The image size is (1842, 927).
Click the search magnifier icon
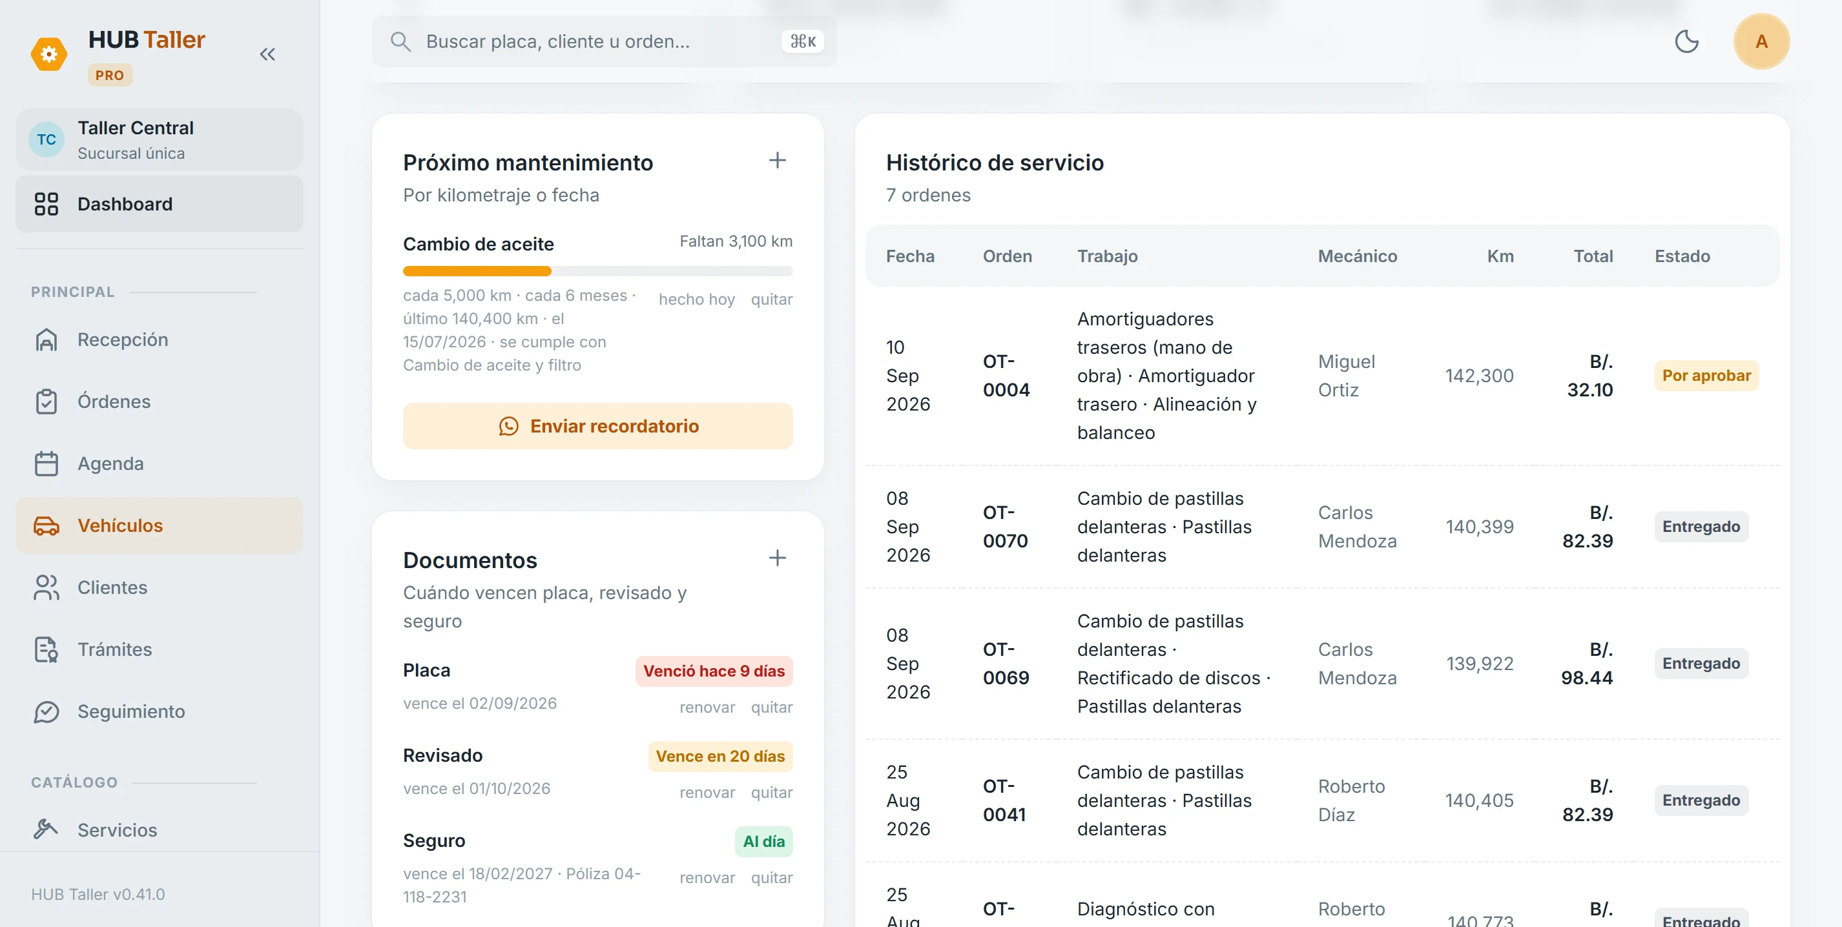tap(400, 41)
